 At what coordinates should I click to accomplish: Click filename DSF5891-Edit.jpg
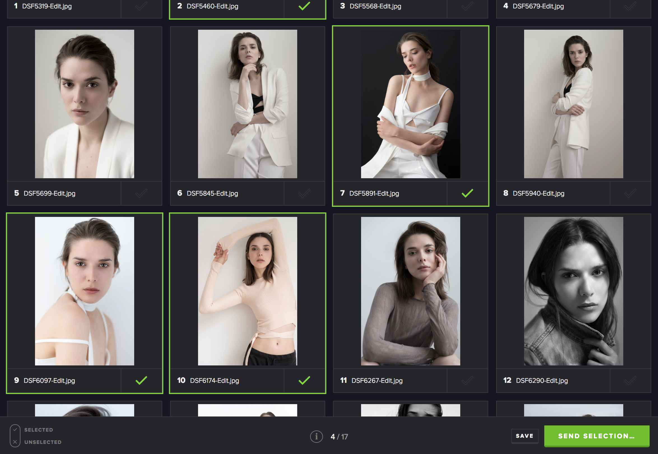[x=374, y=193]
